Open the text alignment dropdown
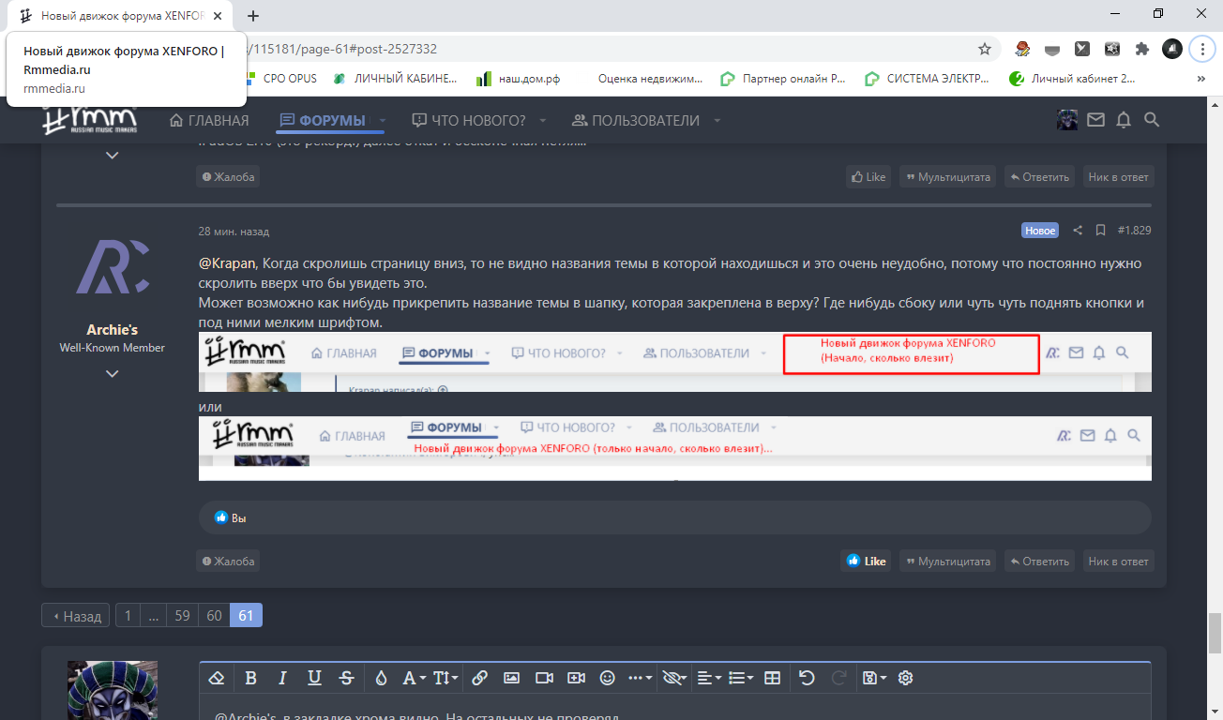The height and width of the screenshot is (720, 1223). [x=711, y=678]
